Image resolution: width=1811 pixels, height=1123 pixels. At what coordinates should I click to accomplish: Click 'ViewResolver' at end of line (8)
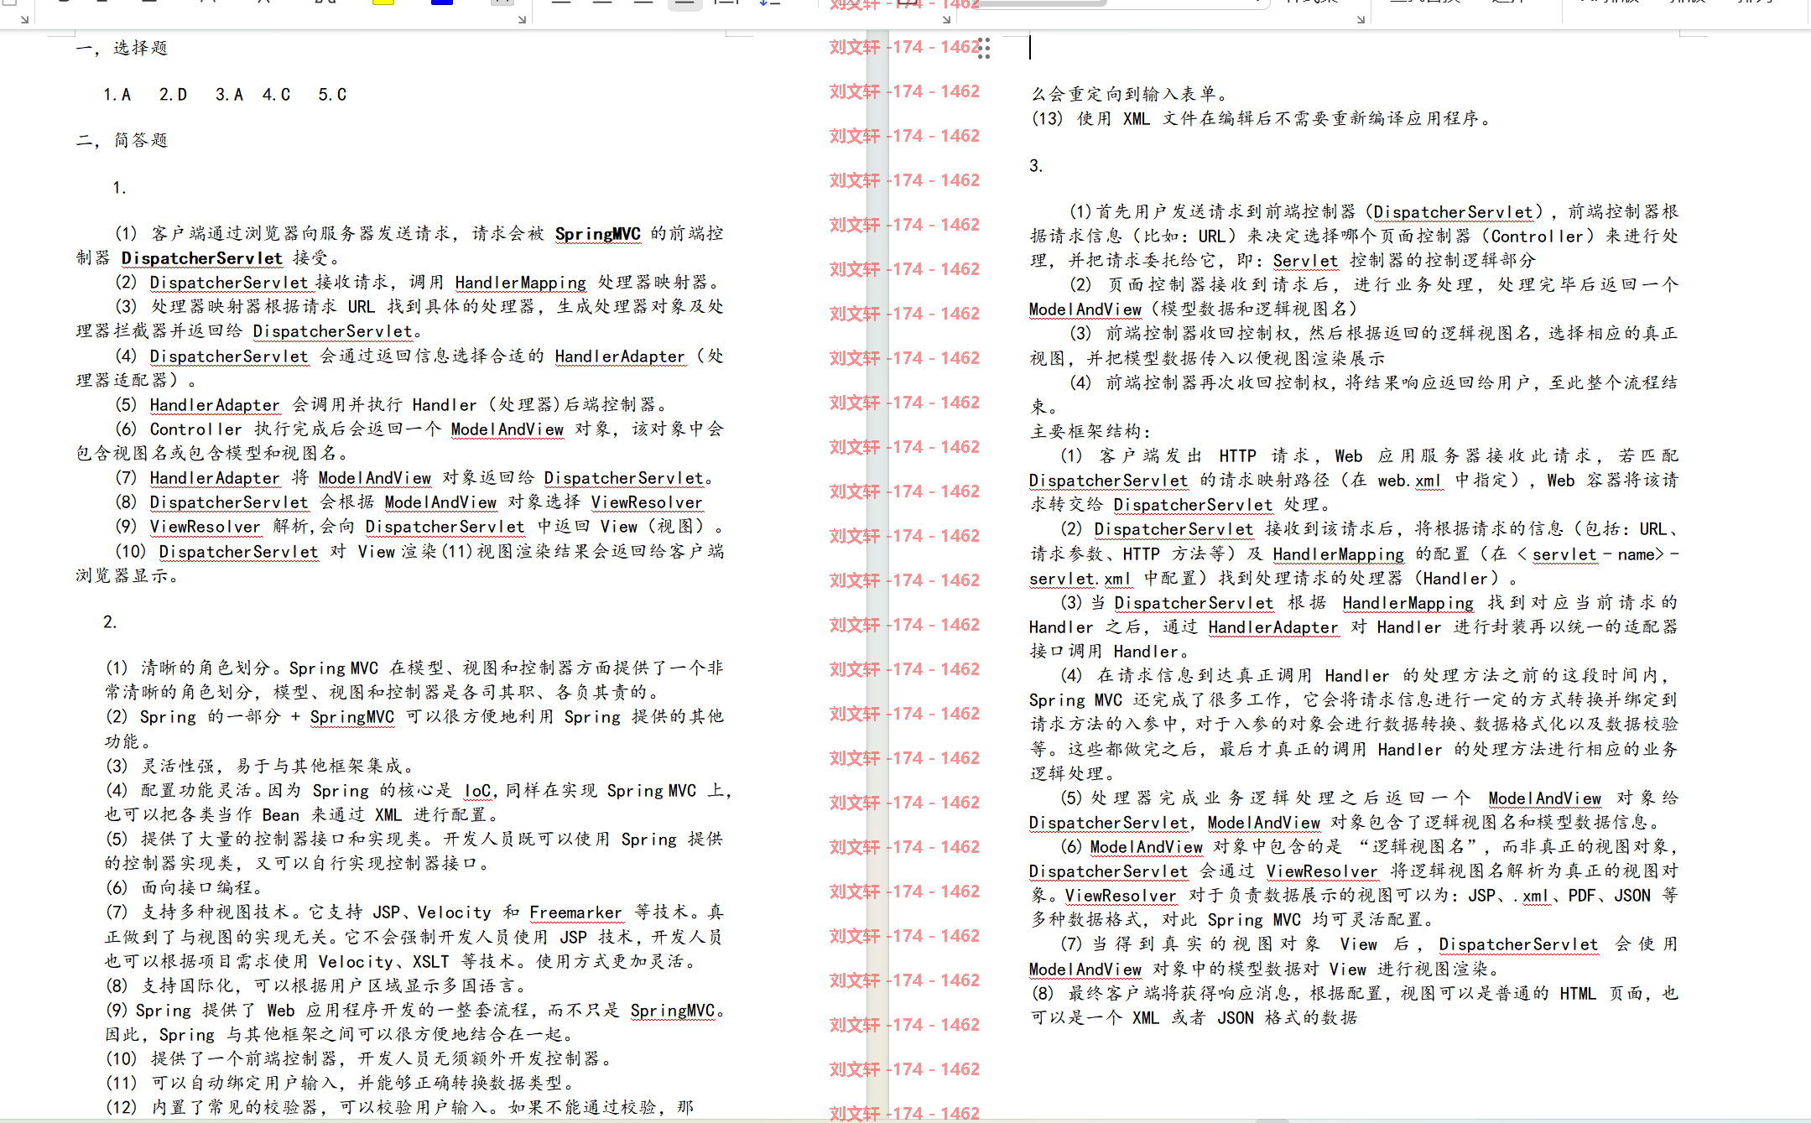coord(647,502)
